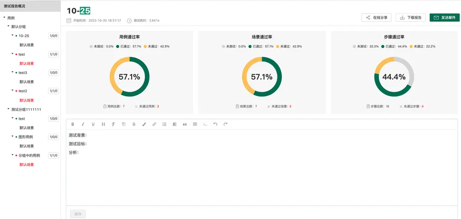Insert a blockquote with the quote icon
461x219 pixels.
(185, 124)
